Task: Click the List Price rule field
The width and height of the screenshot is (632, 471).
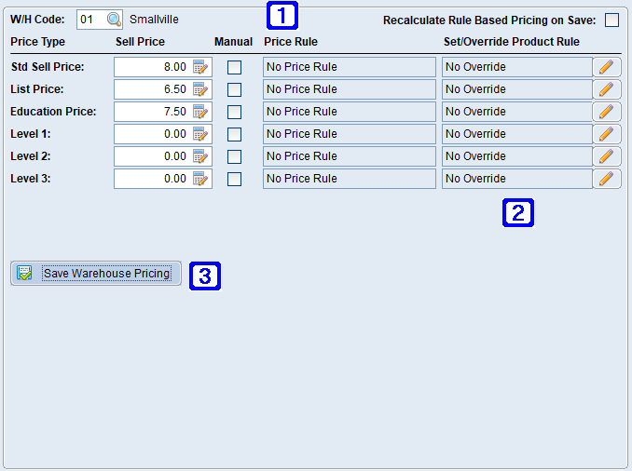Action: click(x=349, y=89)
